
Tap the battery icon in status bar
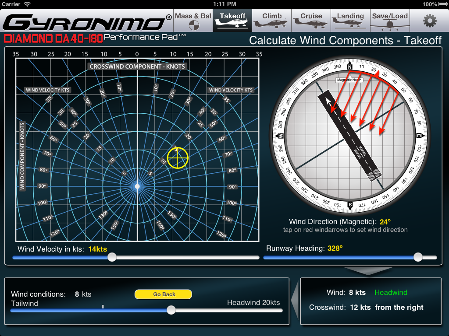tap(442, 4)
